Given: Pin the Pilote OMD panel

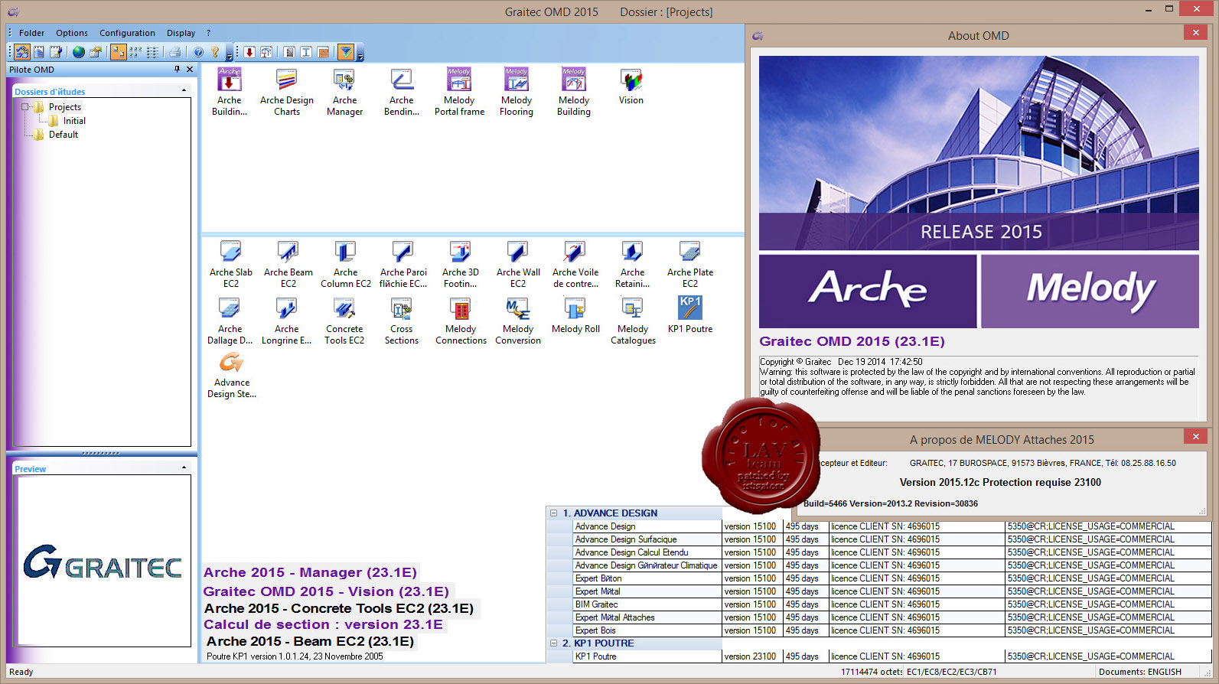Looking at the screenshot, I should [178, 69].
